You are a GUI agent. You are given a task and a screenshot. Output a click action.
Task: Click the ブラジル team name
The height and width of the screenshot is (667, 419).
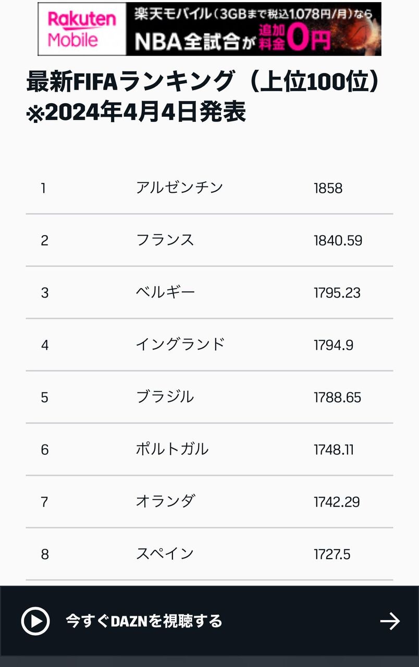pyautogui.click(x=165, y=397)
